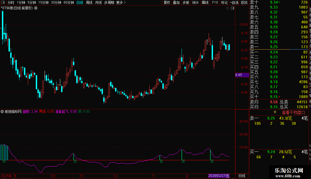Expand the *ST华微 chart title dropdown

(x=36, y=8)
